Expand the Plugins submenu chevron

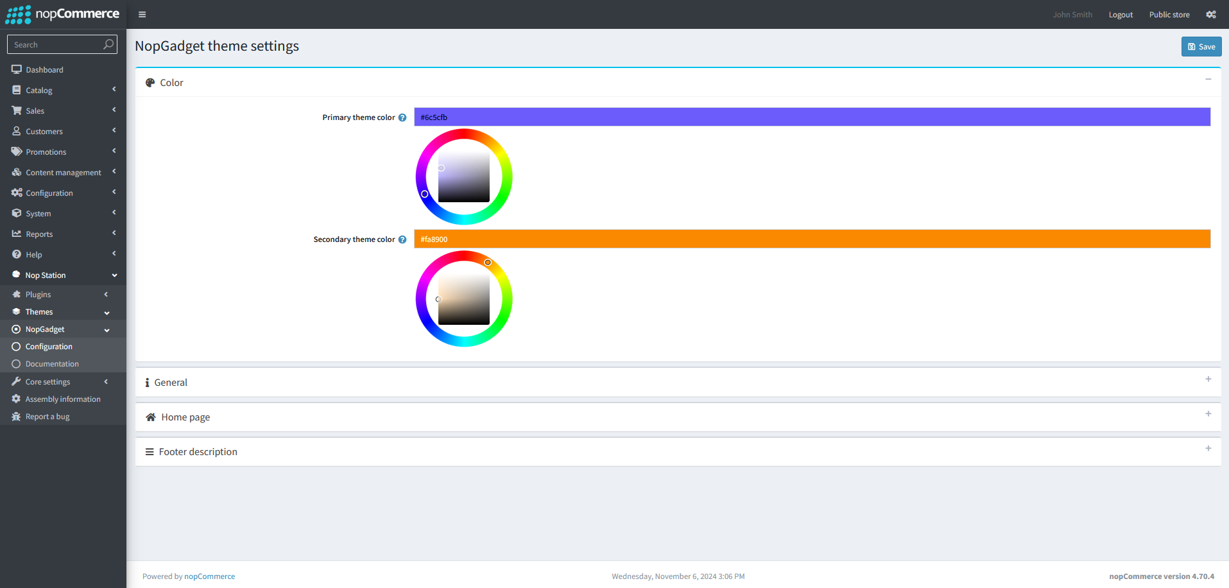pos(107,294)
